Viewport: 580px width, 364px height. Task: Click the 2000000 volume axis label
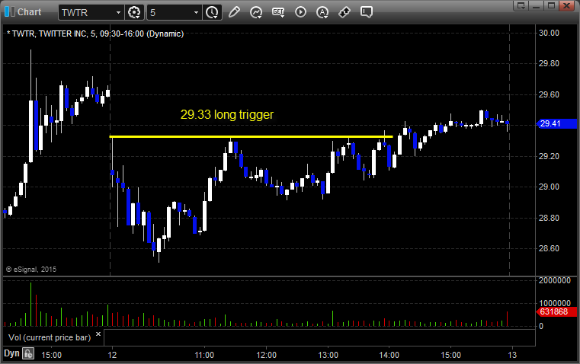(555, 280)
